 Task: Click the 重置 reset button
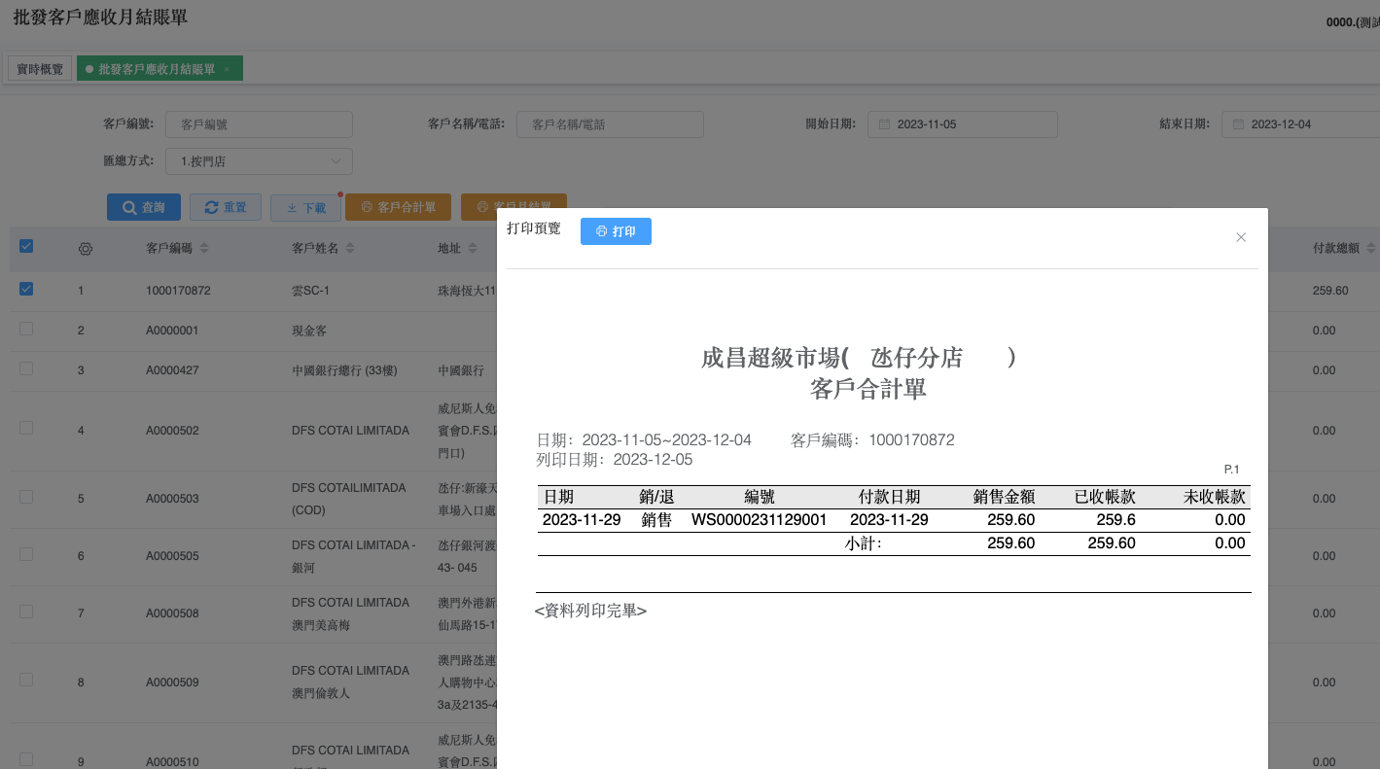pyautogui.click(x=225, y=207)
